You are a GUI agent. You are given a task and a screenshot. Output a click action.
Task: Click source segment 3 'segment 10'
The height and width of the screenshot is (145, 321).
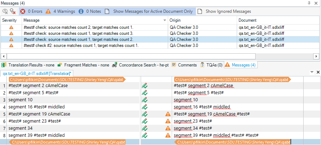pyautogui.click(x=21, y=100)
